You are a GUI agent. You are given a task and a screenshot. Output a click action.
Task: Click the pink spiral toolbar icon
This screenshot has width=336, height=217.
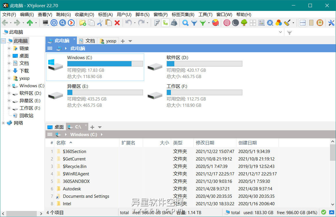[x=227, y=23]
